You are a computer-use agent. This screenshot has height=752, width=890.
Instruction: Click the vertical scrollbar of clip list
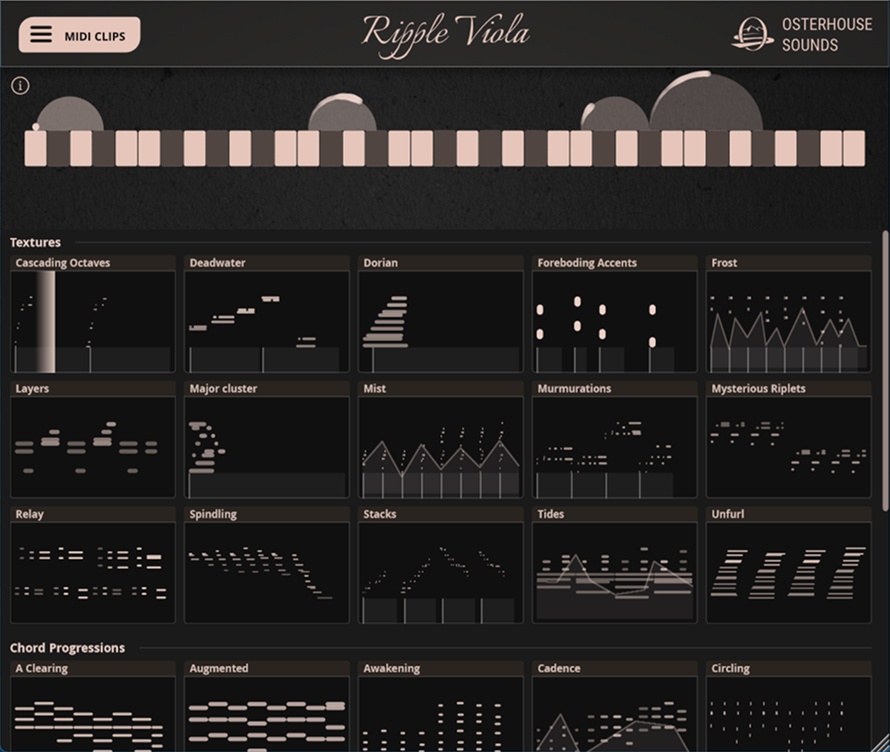(886, 370)
